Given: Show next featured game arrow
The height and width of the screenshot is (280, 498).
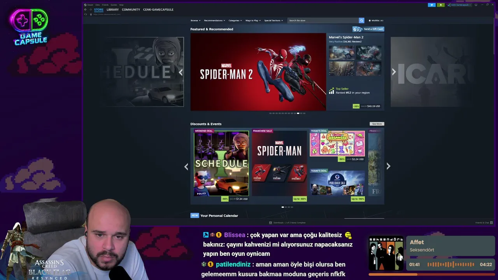Looking at the screenshot, I should (394, 72).
